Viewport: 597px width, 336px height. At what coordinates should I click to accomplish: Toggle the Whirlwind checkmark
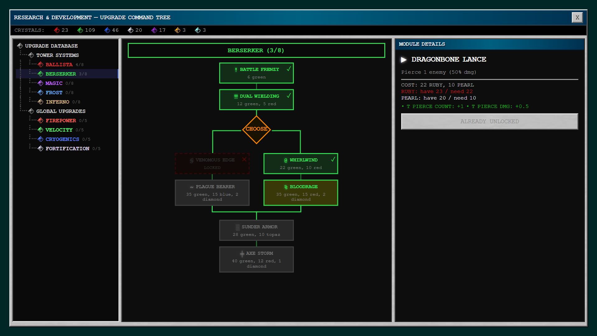(x=333, y=159)
